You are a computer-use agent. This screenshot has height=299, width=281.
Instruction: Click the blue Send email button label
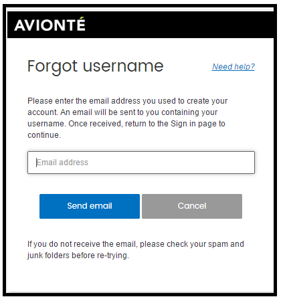(x=90, y=206)
